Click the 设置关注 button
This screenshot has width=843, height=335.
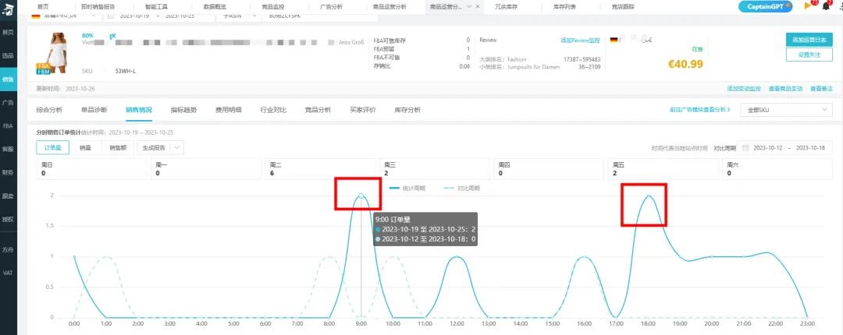pyautogui.click(x=809, y=55)
